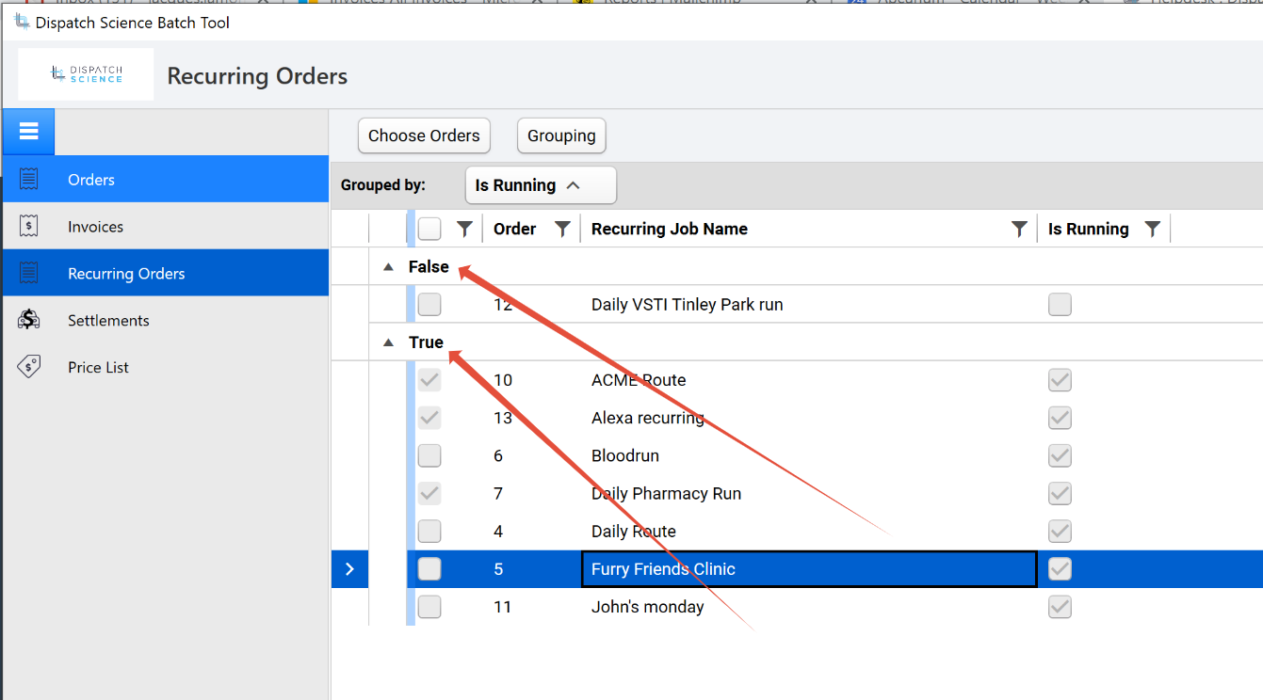The image size is (1263, 700).
Task: Click the Is Running grouping chip
Action: (541, 185)
